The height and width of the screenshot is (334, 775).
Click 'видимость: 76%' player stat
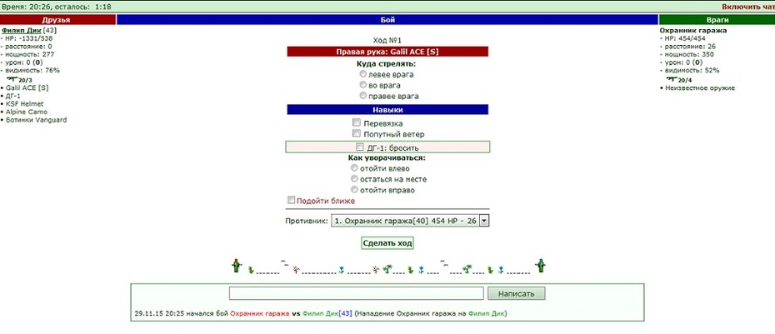pos(32,70)
